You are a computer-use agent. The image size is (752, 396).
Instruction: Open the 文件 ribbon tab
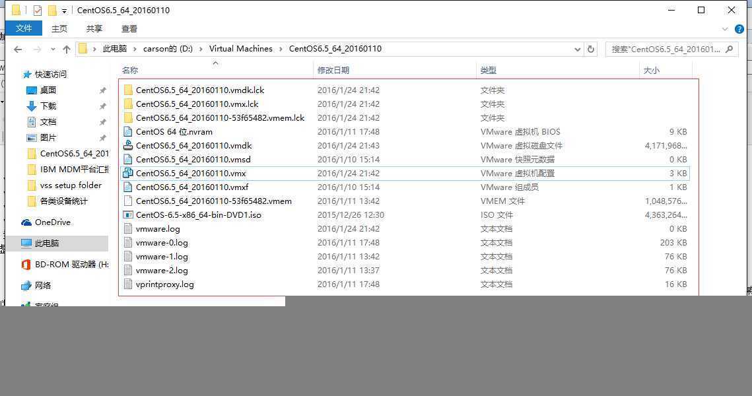[24, 28]
